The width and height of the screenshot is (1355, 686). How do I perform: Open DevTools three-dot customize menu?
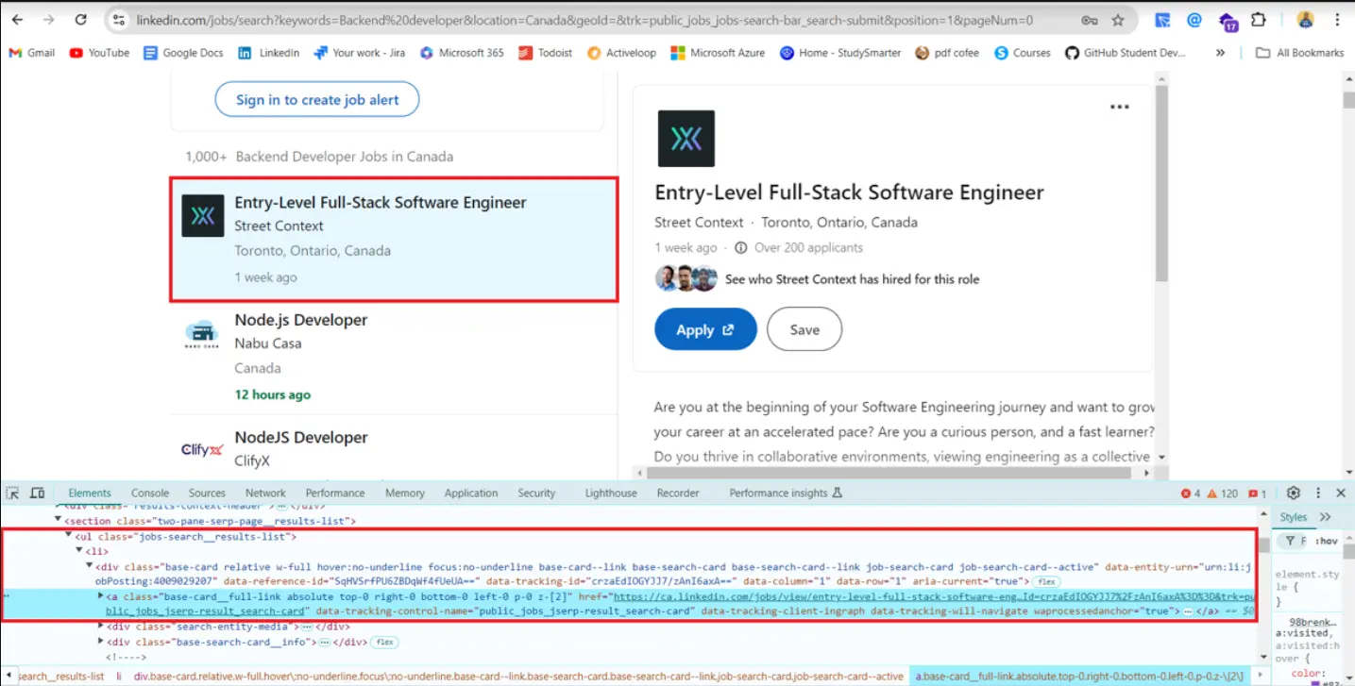pos(1318,493)
